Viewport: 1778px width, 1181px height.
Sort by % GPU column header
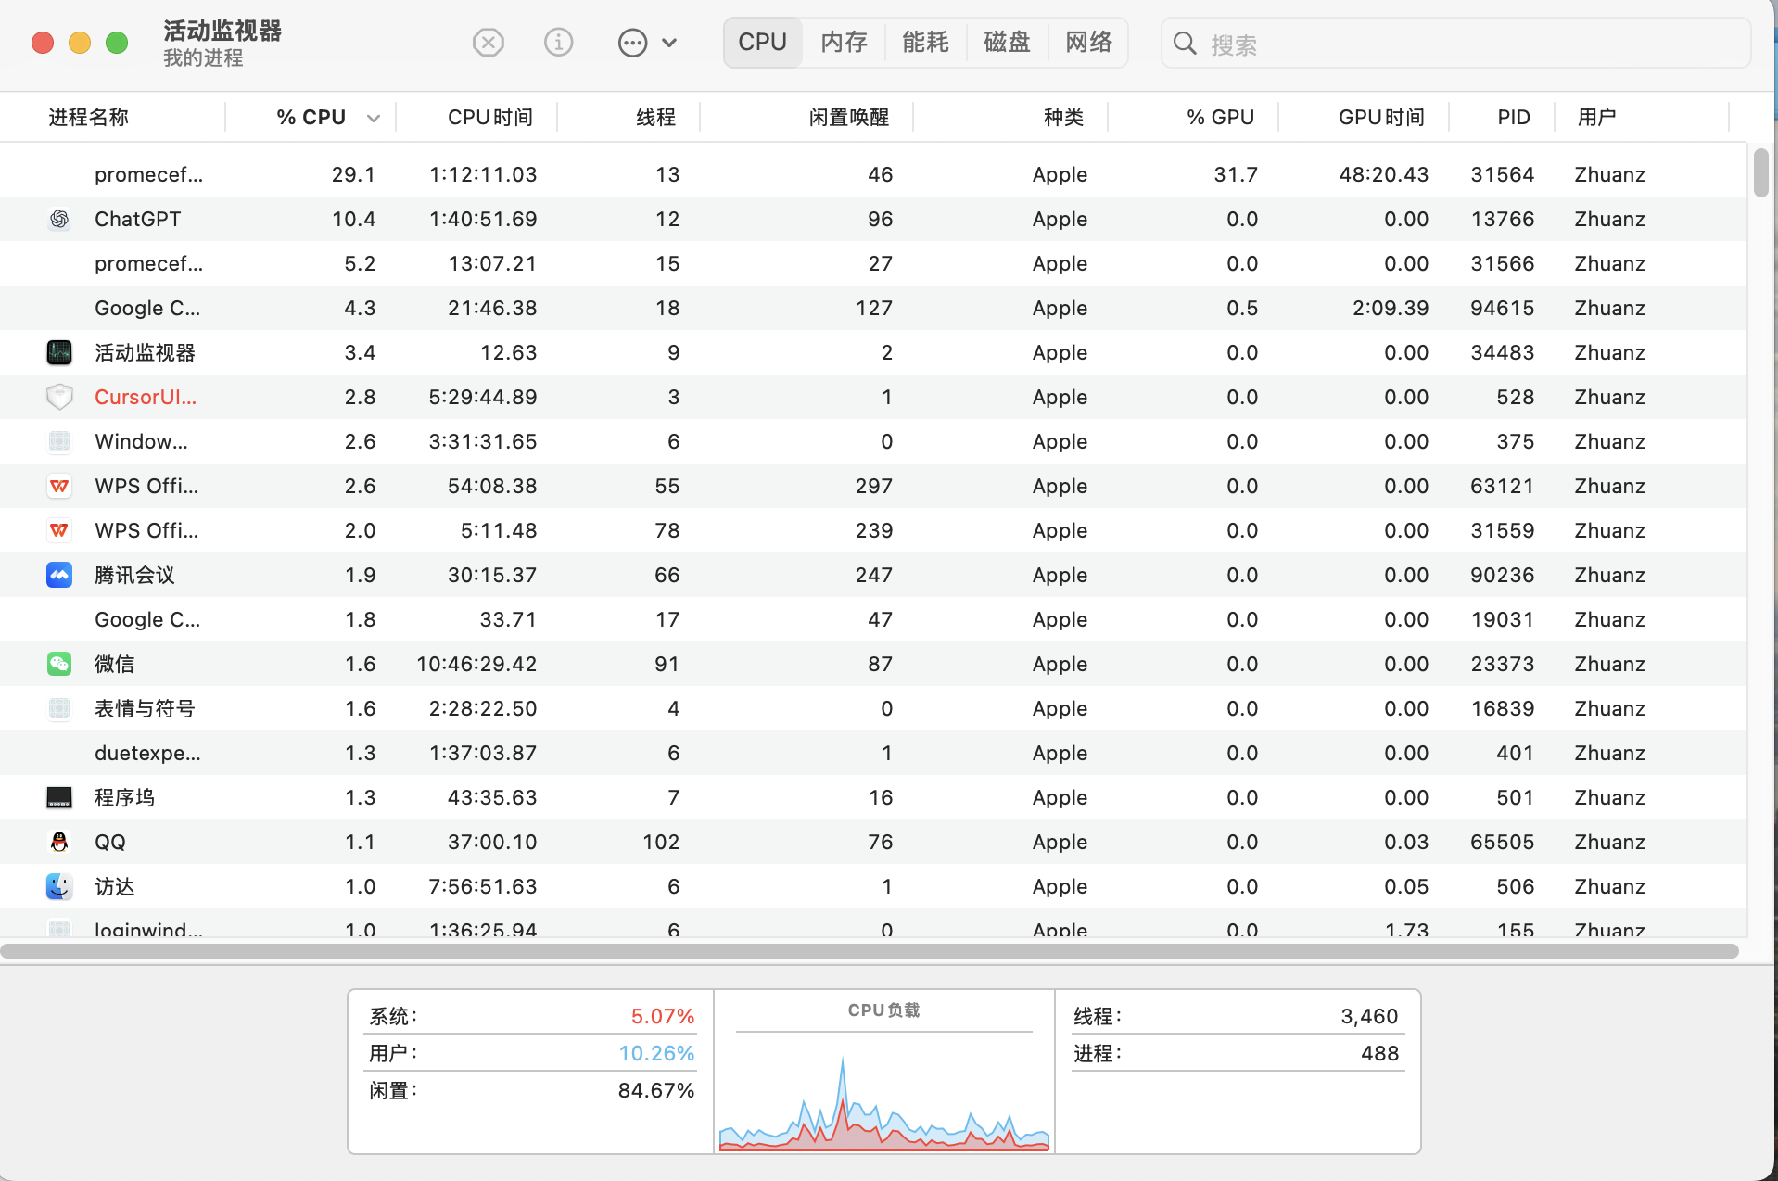coord(1220,117)
